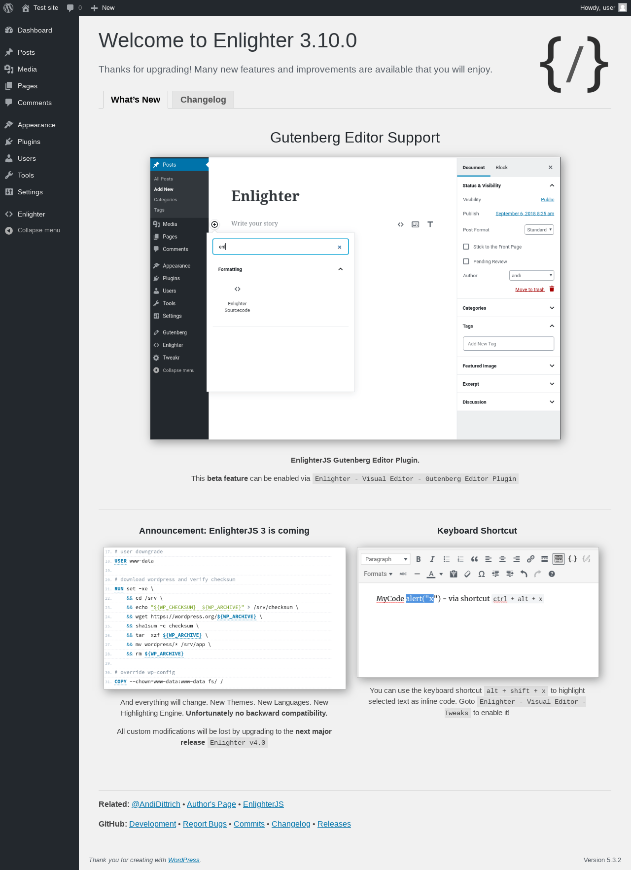Open the Formats dropdown in the editor toolbar image
The height and width of the screenshot is (870, 631).
pos(378,574)
